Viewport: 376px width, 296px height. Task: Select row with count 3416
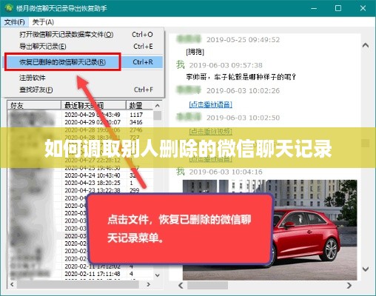pos(80,122)
